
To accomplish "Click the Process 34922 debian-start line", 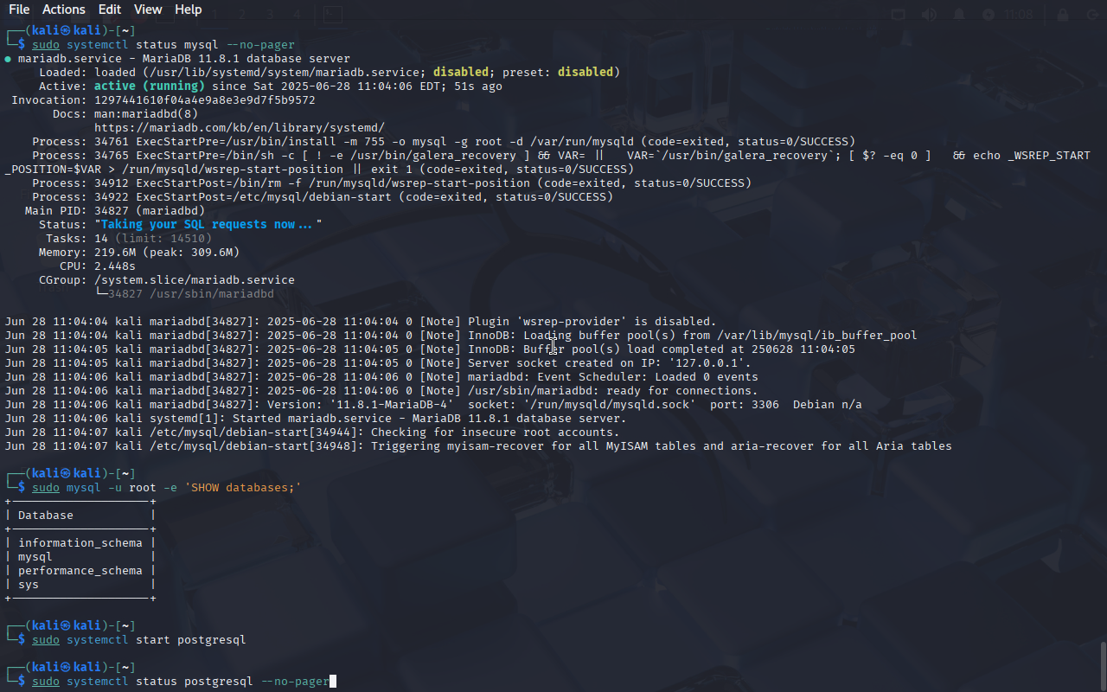I will [x=323, y=196].
